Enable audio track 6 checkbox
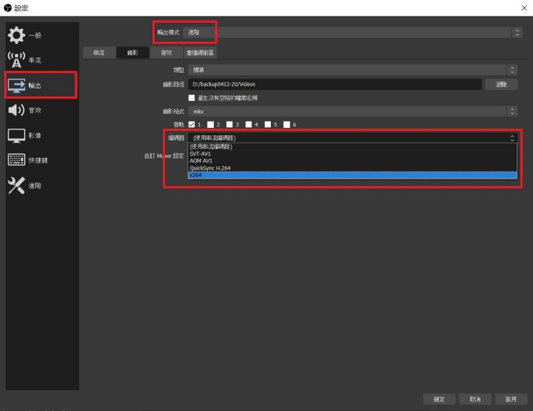The width and height of the screenshot is (533, 411). (x=287, y=124)
